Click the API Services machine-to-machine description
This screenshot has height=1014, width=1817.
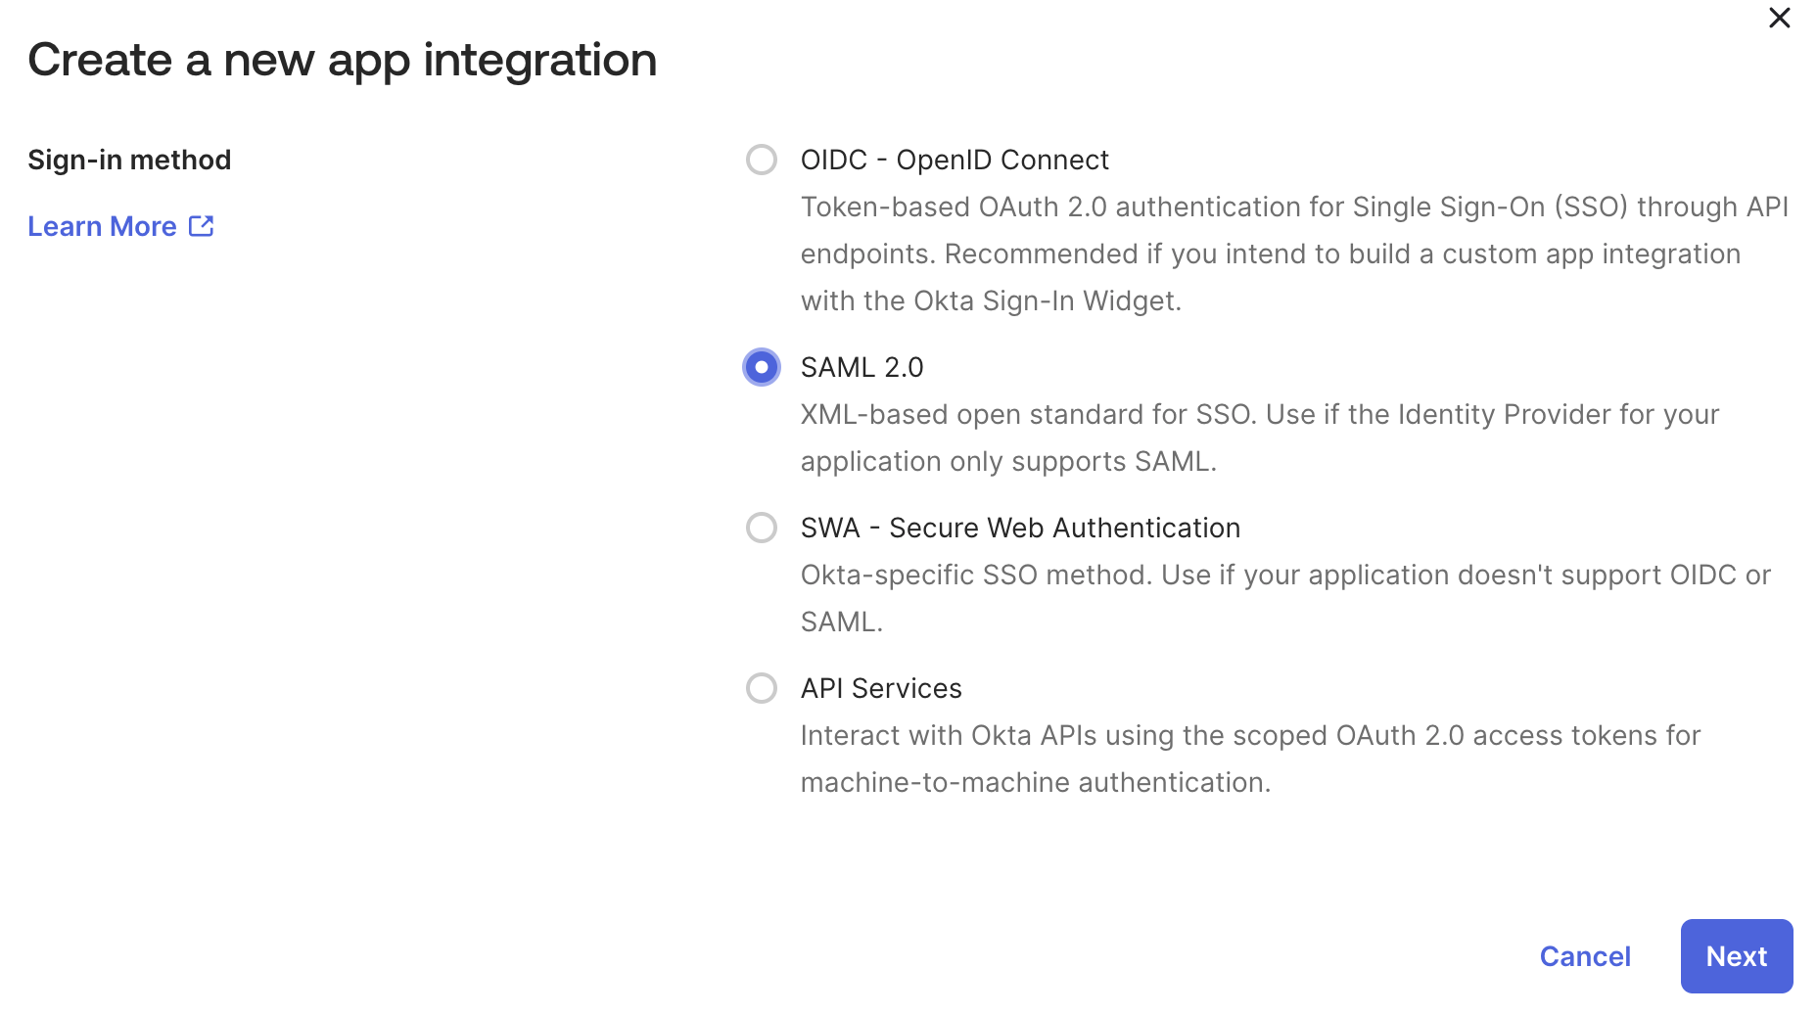coord(1248,759)
